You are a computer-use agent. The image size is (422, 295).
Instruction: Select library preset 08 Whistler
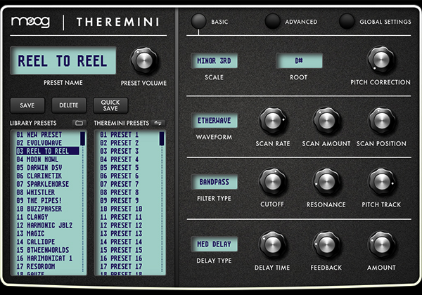point(48,192)
